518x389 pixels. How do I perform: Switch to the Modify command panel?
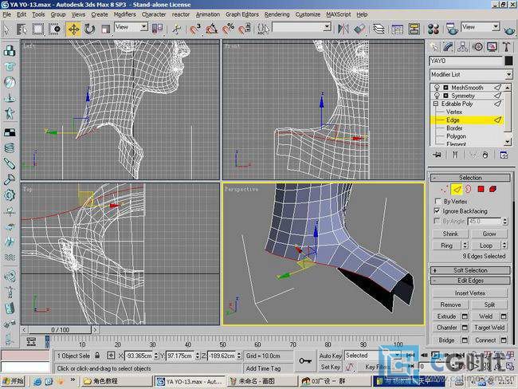pyautogui.click(x=449, y=47)
